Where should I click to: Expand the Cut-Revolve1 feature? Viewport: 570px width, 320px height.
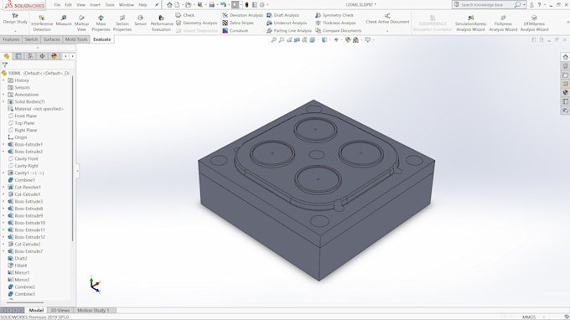pos(3,187)
